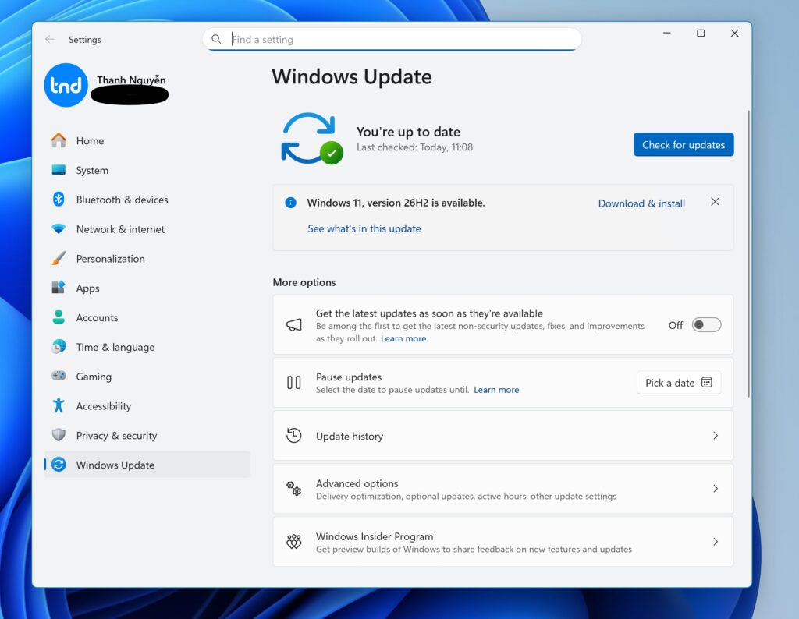This screenshot has height=619, width=799.
Task: Click the 'More options' heading
Action: click(304, 282)
